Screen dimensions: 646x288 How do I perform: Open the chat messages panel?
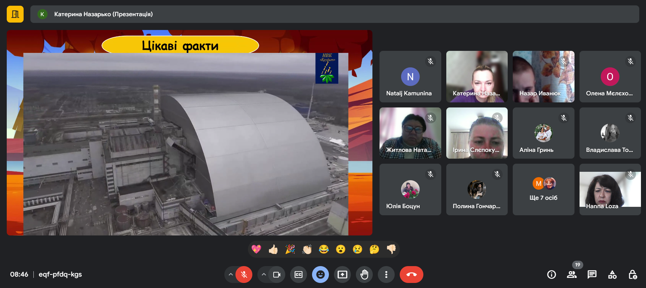tap(592, 275)
